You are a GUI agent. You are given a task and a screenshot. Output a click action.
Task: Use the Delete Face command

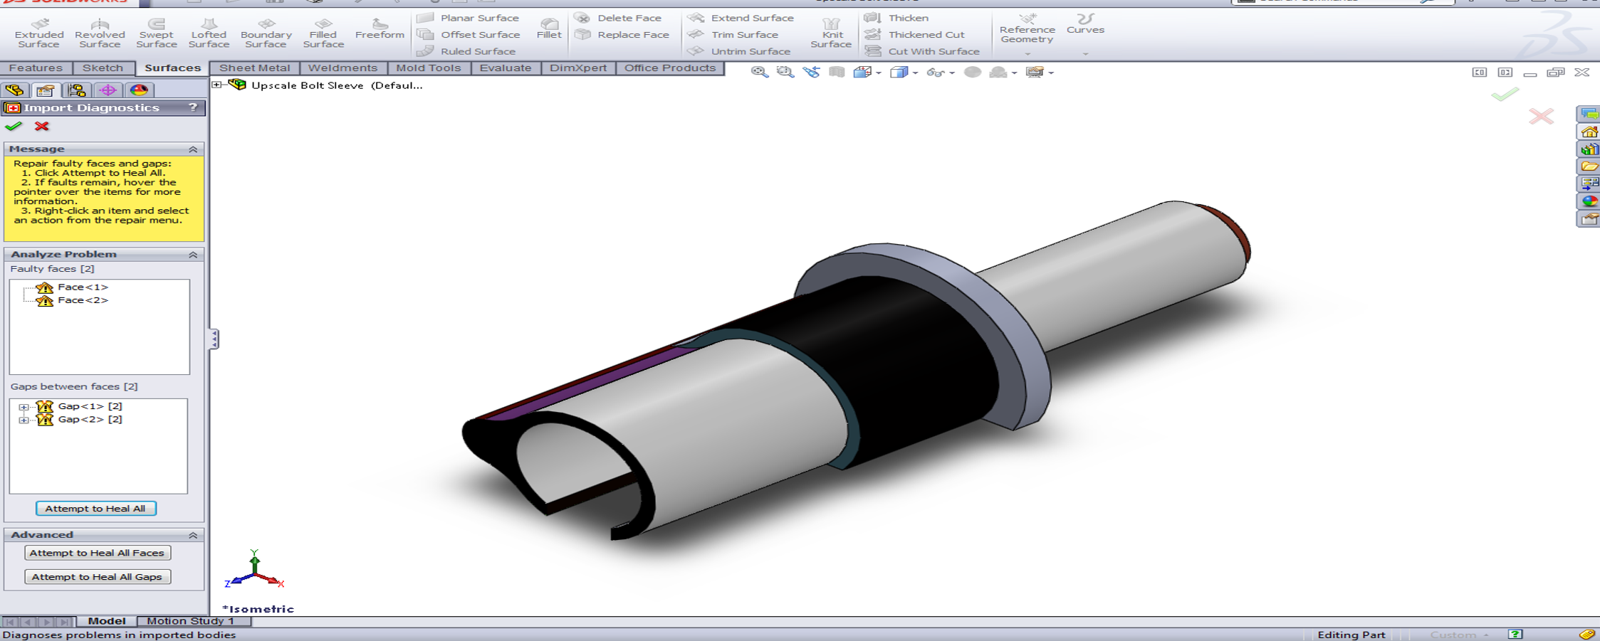[x=618, y=18]
